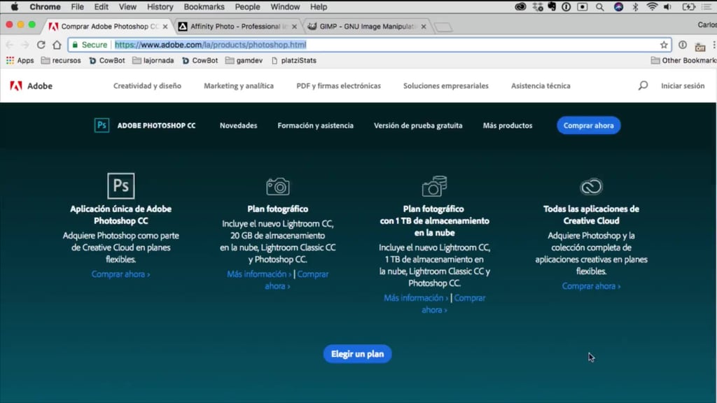Open the Apps shortcut in the bookmarks bar

(20, 60)
